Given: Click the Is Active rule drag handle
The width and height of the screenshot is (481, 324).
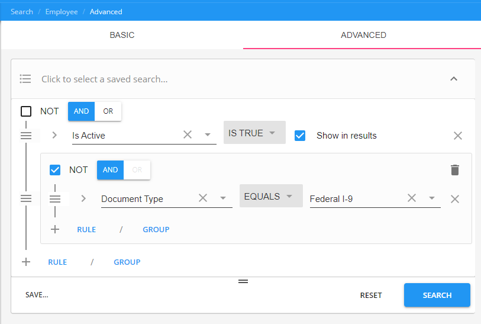Looking at the screenshot, I should (x=26, y=136).
